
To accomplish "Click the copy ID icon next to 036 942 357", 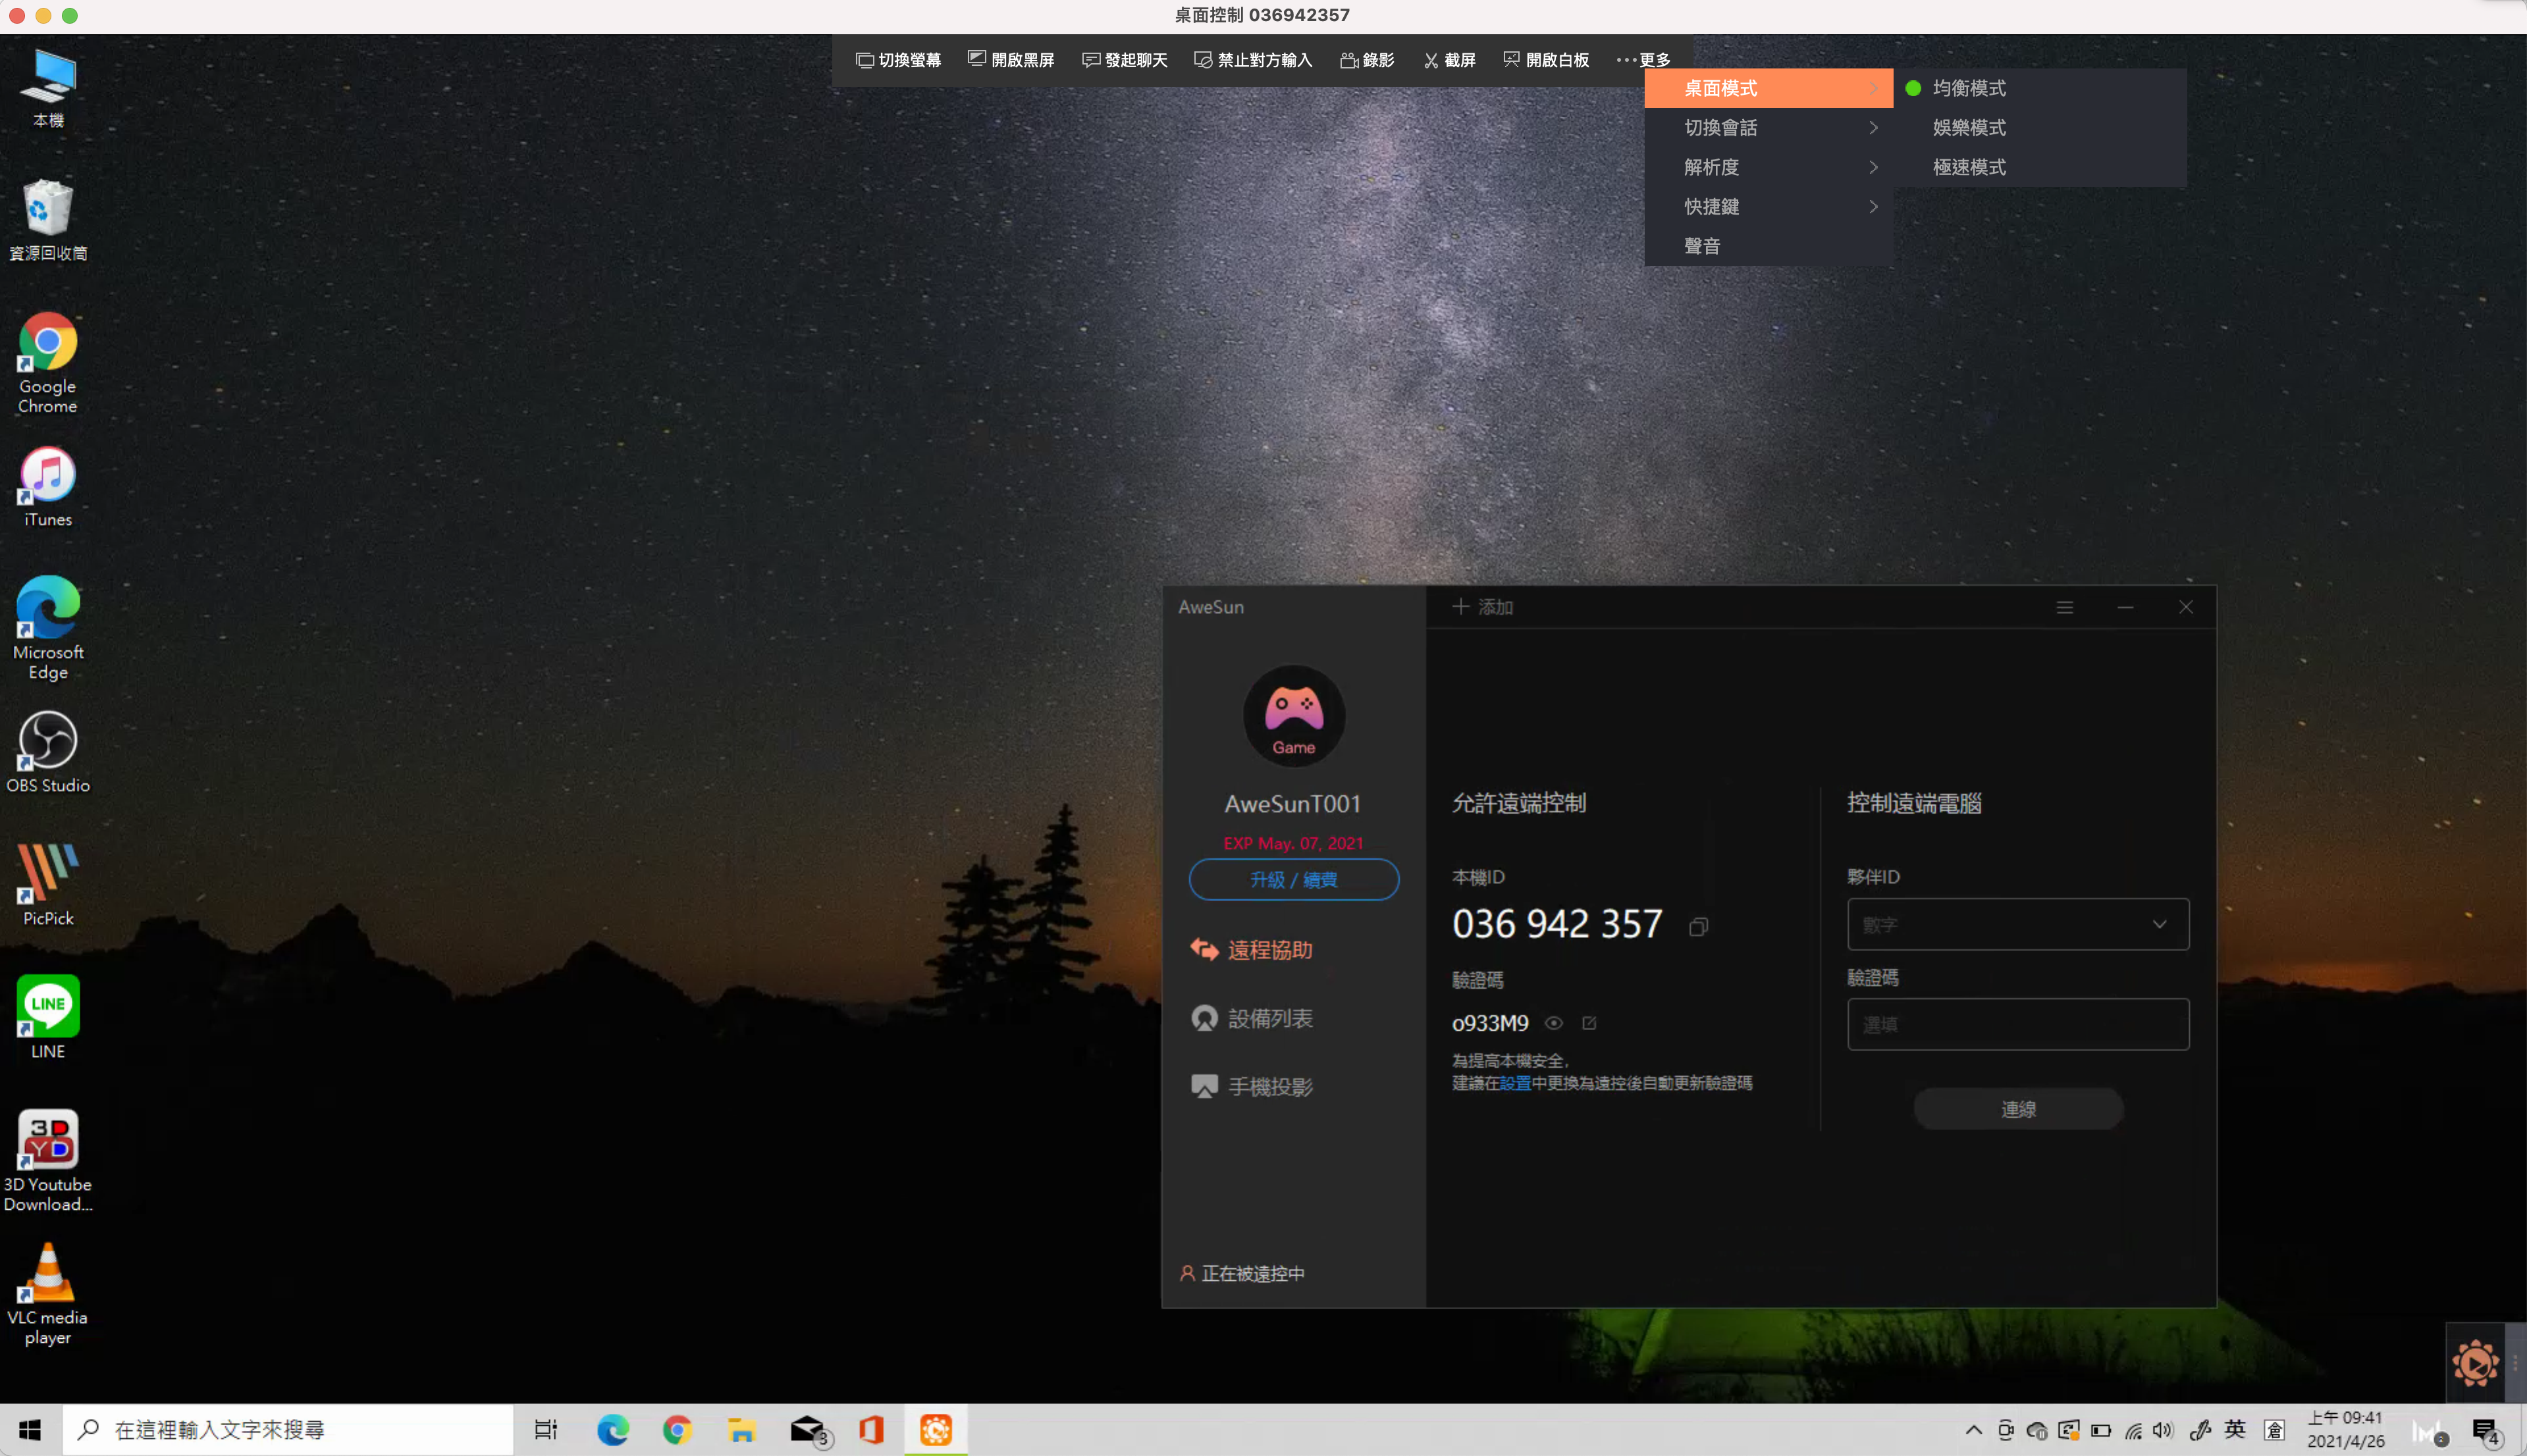I will point(1698,927).
